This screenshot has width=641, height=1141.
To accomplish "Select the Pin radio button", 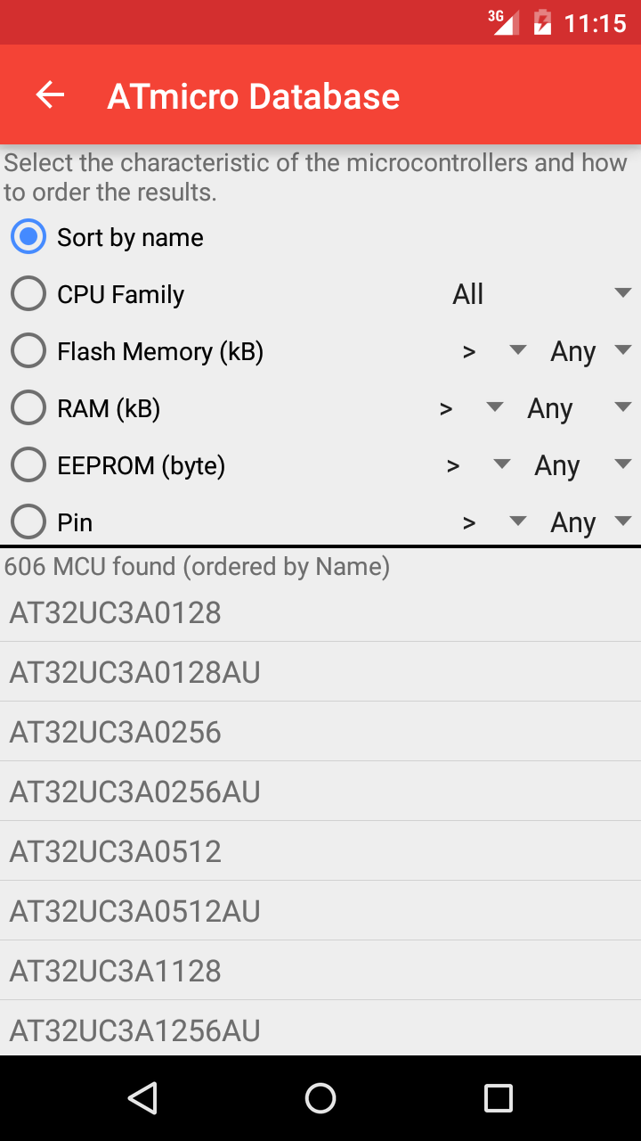I will 28,521.
